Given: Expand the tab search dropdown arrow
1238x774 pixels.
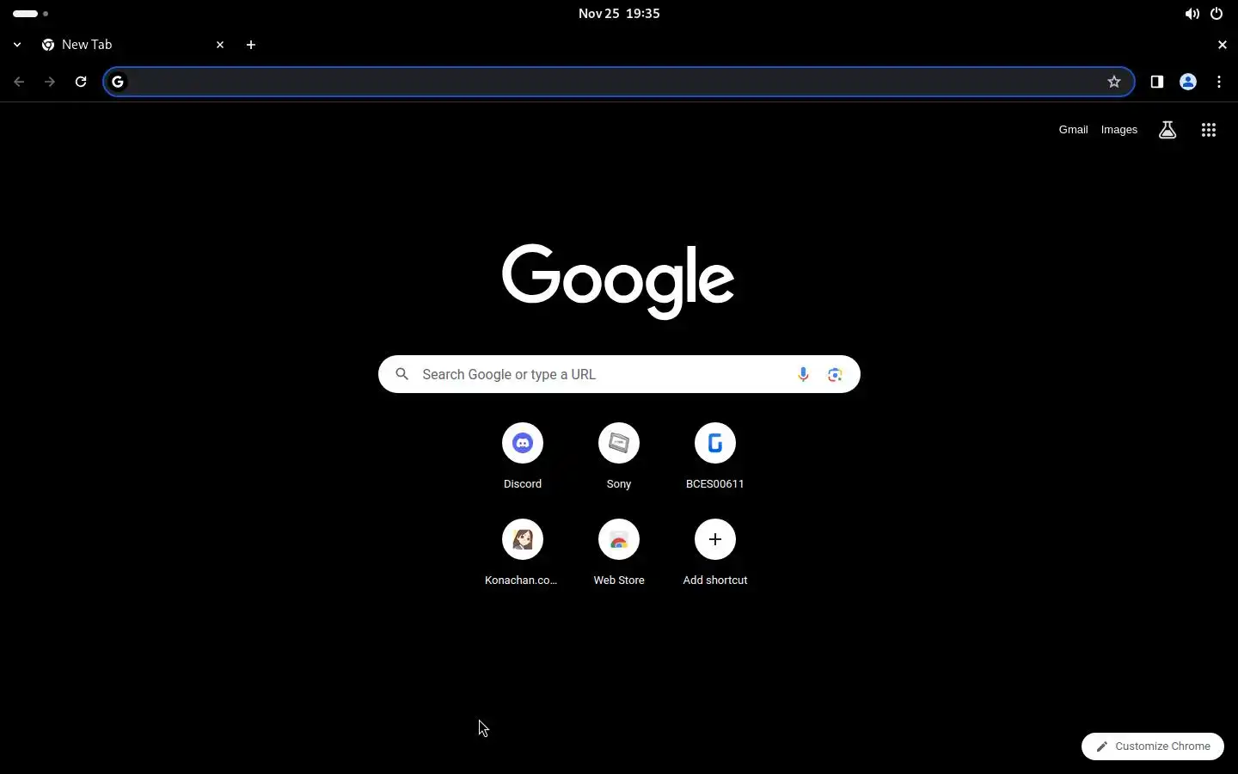Looking at the screenshot, I should point(17,45).
